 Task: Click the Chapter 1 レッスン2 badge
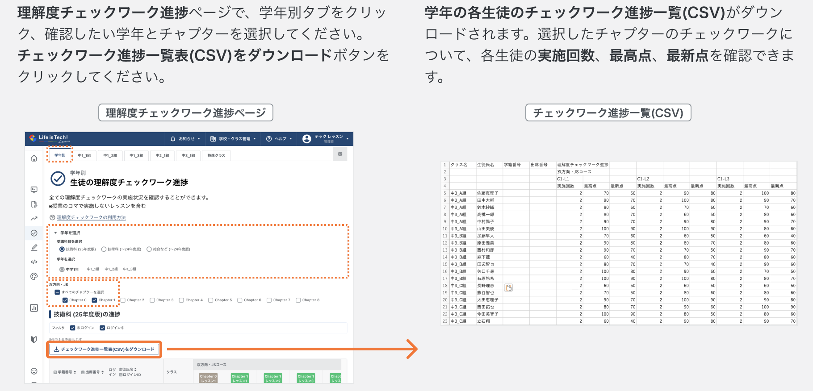click(x=273, y=378)
